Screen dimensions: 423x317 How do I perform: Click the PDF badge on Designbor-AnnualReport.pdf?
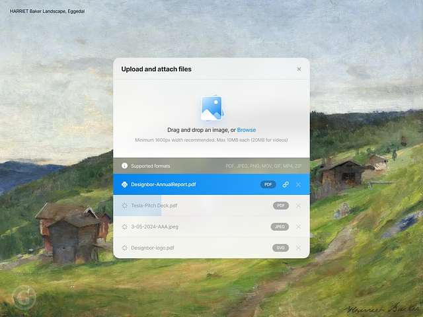[x=268, y=184]
